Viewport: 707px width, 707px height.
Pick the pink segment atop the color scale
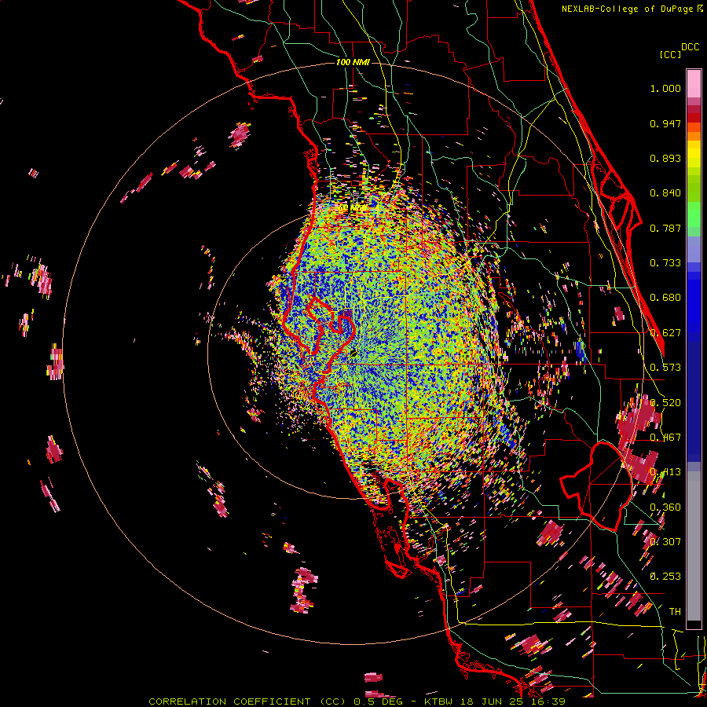pyautogui.click(x=694, y=83)
